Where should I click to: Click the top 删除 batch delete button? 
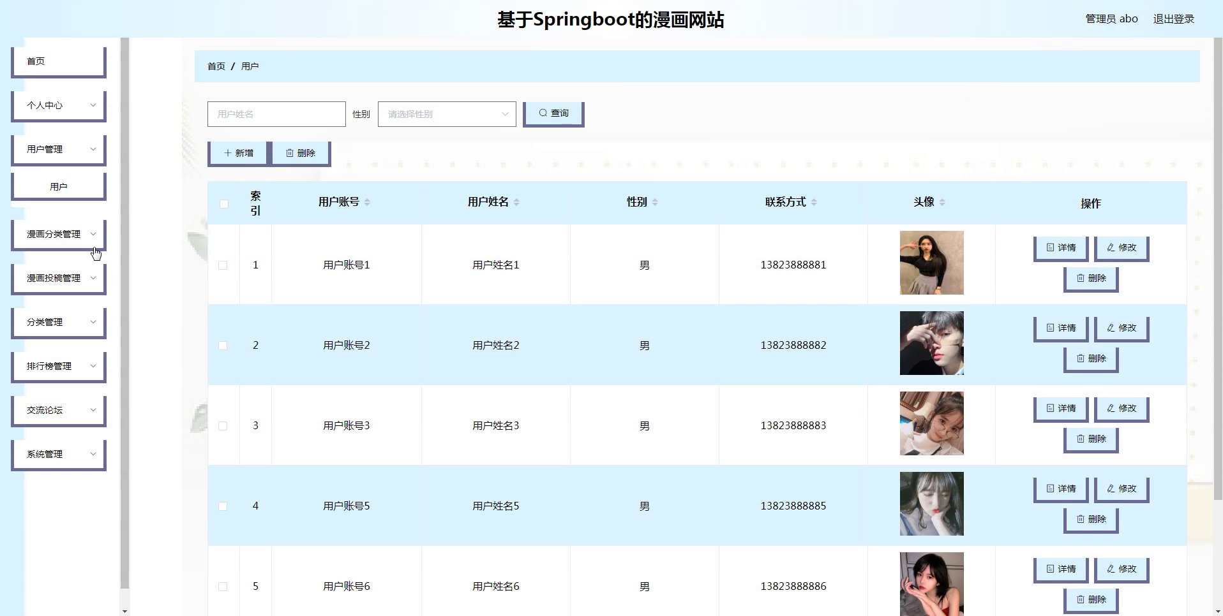(x=301, y=154)
